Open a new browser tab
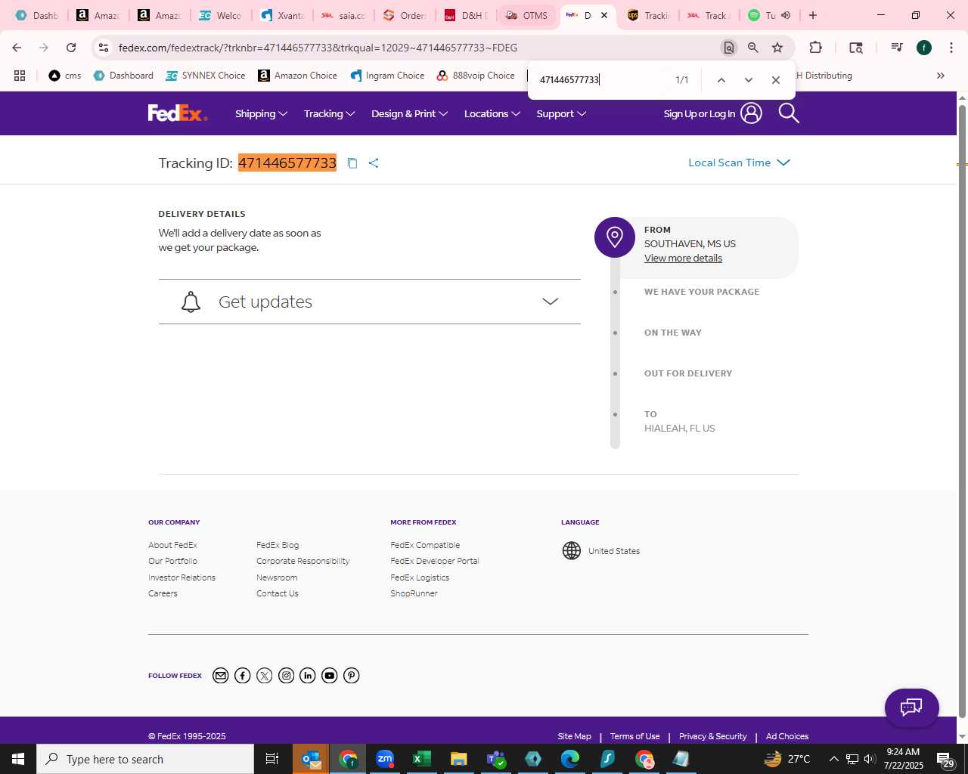 pyautogui.click(x=813, y=15)
